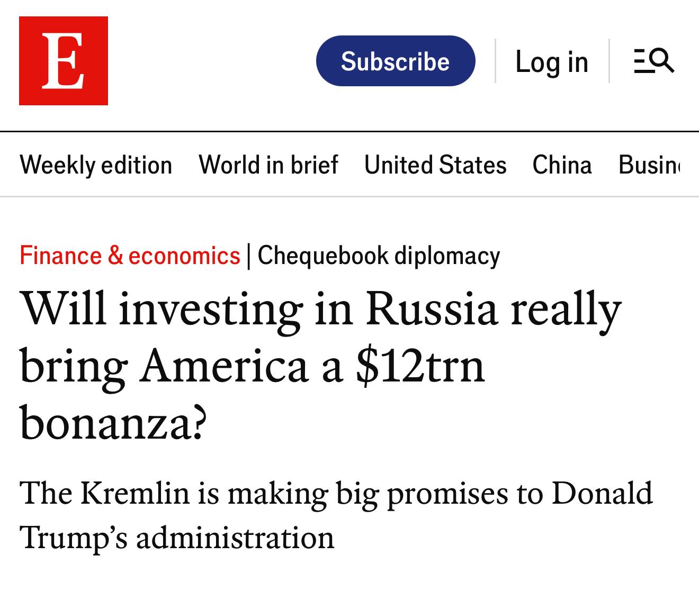
Task: Open the Weekly edition section
Action: [x=96, y=165]
